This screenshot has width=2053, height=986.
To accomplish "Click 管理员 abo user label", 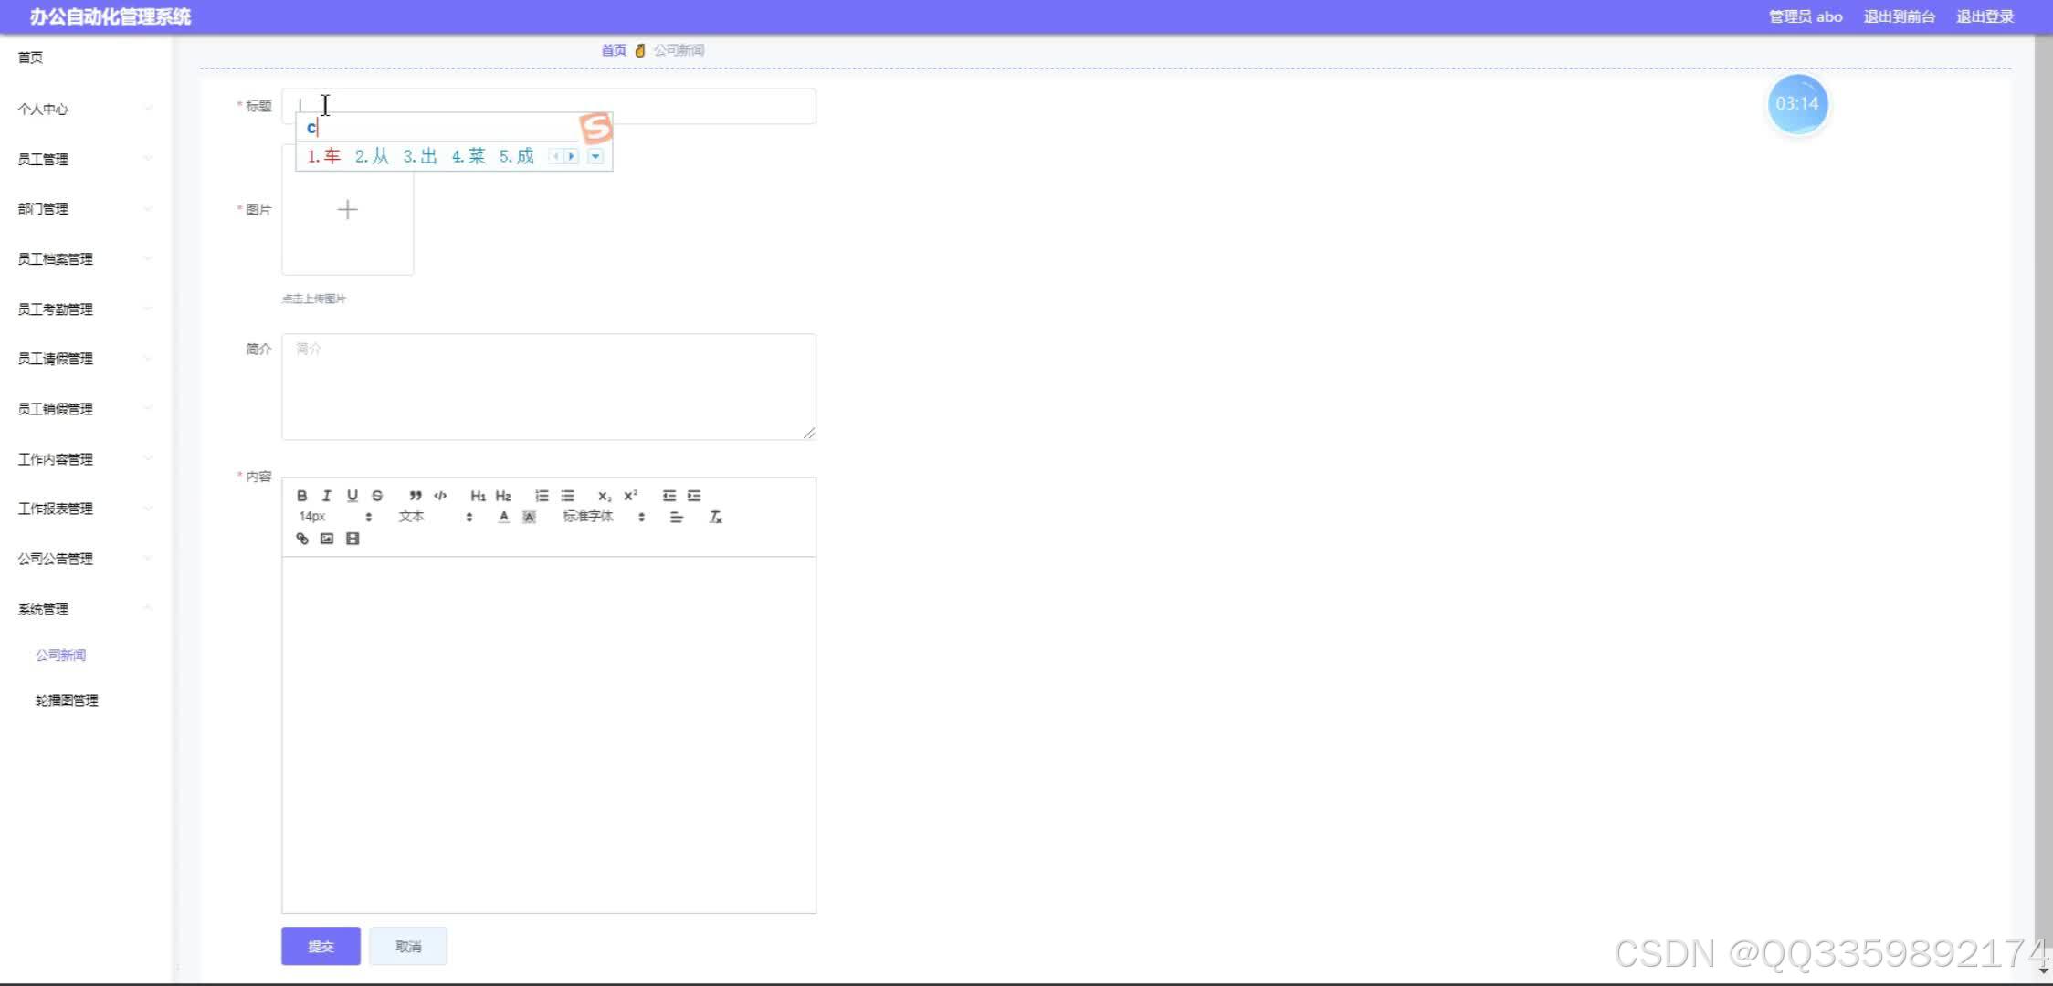I will click(1806, 16).
